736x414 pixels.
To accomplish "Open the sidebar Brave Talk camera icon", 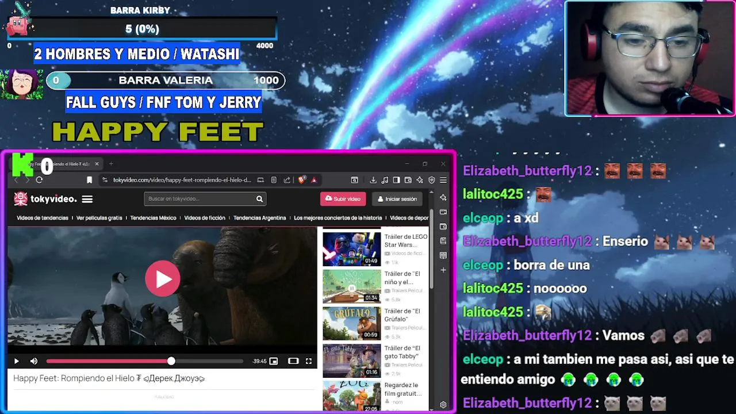I will point(443,212).
